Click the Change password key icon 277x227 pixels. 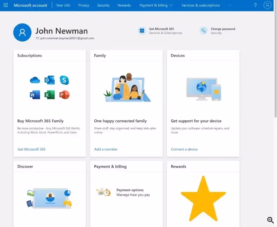[204, 31]
